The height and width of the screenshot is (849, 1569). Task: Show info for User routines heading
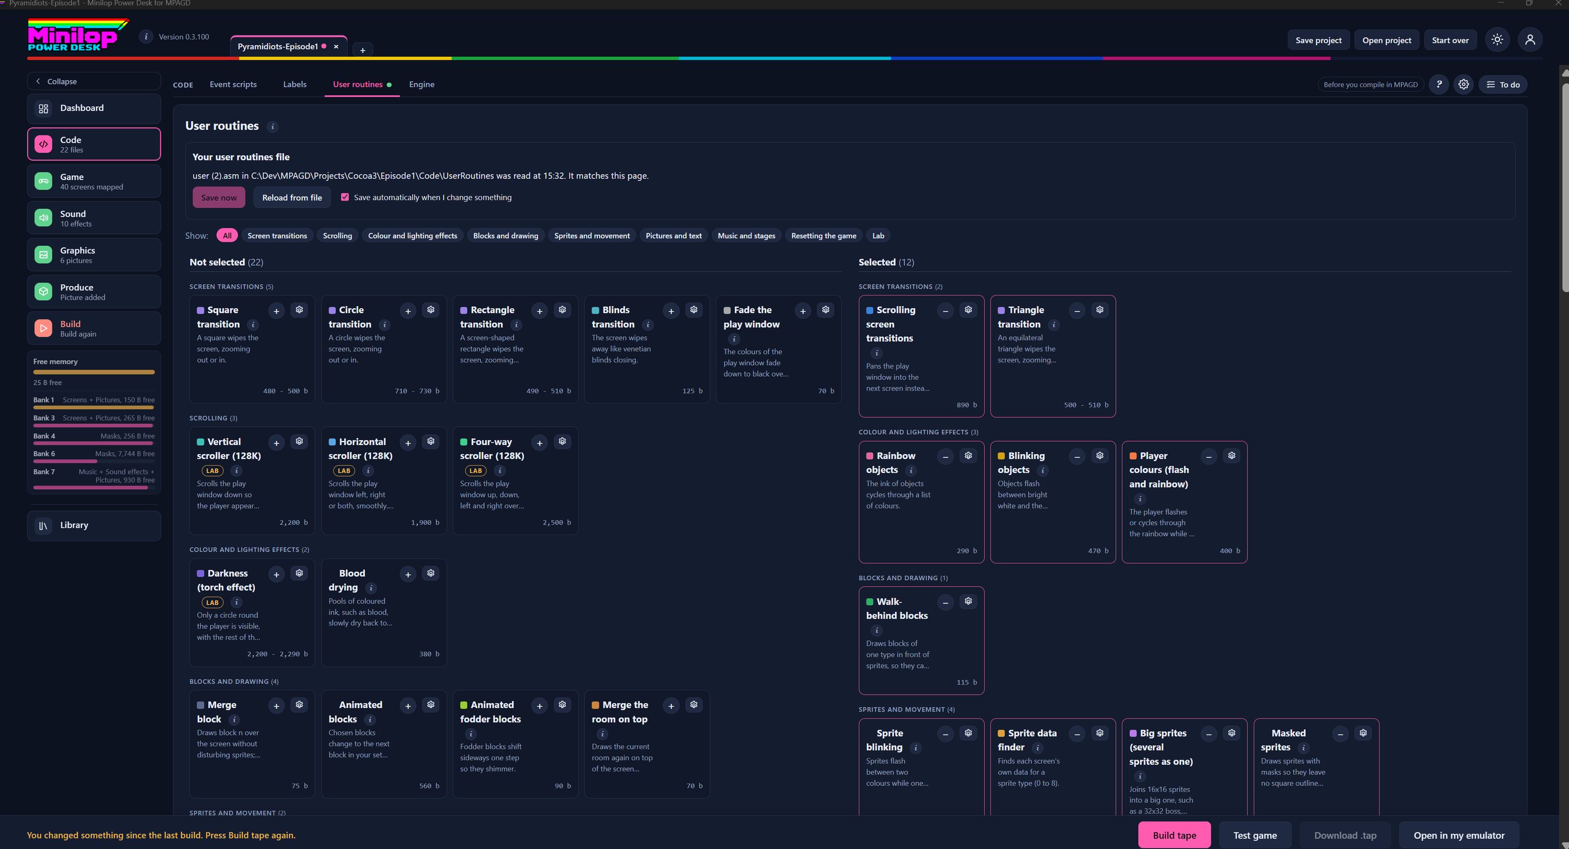[273, 127]
